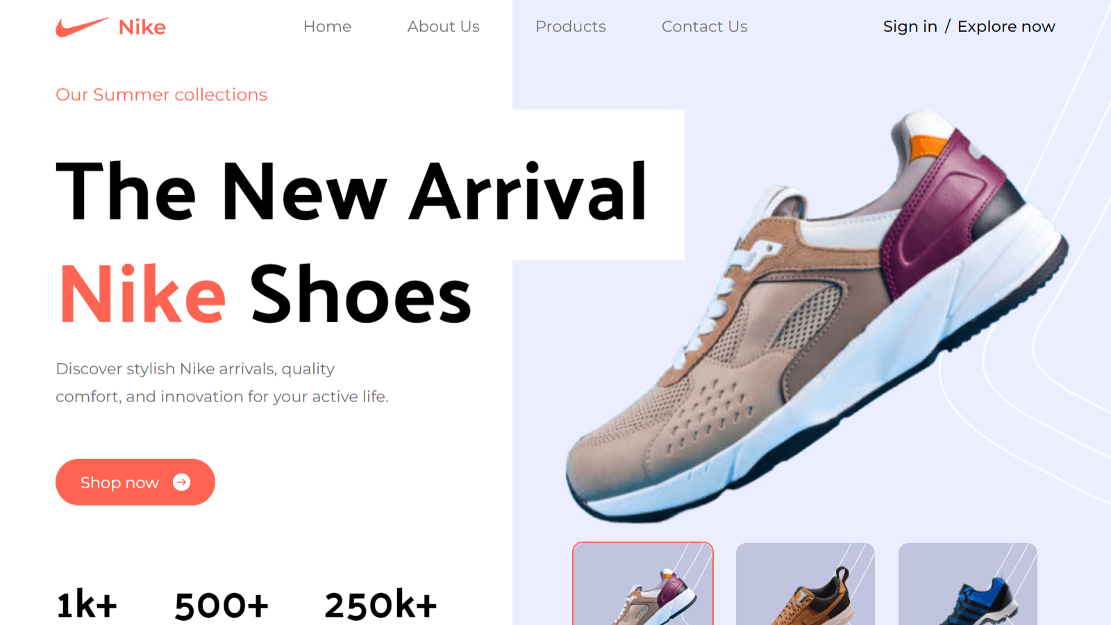Viewport: 1111px width, 625px height.
Task: Click the Sign in / Explore now link
Action: [x=969, y=26]
